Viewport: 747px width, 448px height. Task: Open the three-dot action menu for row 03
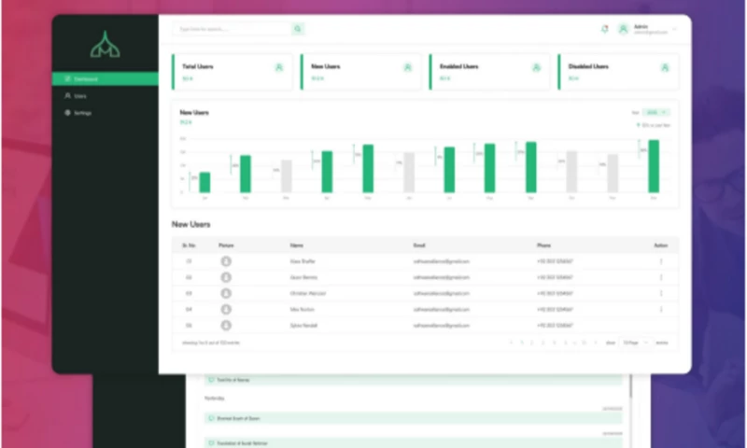point(661,293)
